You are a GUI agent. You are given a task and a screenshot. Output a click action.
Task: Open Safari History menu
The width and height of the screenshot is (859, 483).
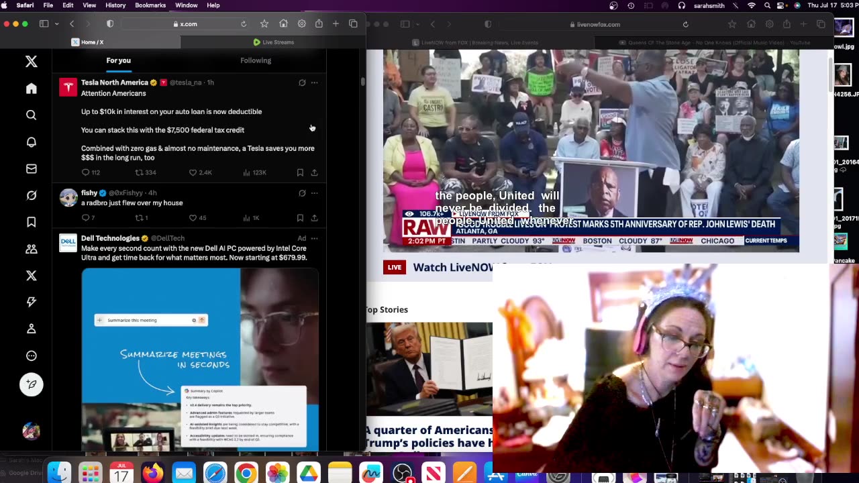click(115, 5)
